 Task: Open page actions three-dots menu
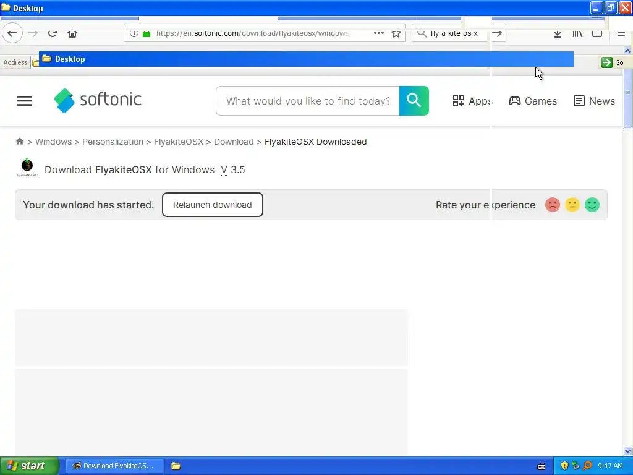click(379, 33)
